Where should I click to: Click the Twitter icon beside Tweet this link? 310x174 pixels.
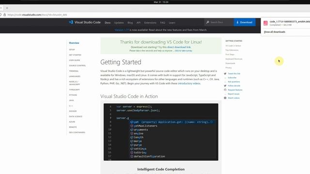pos(225,73)
